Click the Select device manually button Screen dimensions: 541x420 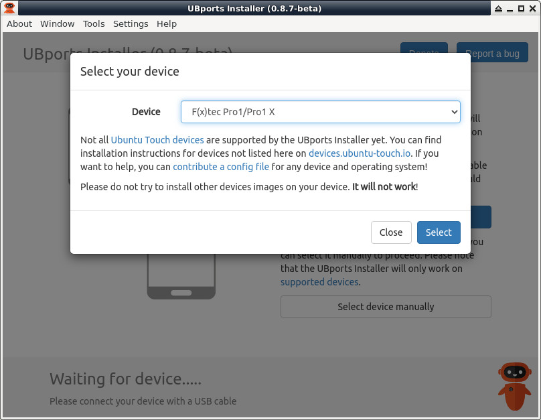pos(386,307)
